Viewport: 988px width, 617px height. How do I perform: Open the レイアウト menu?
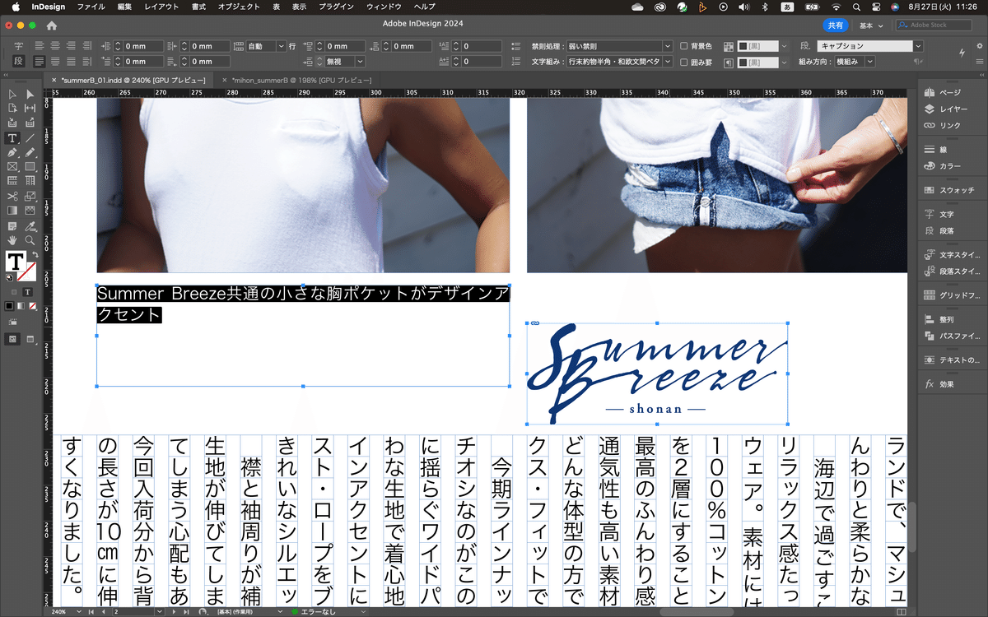161,7
